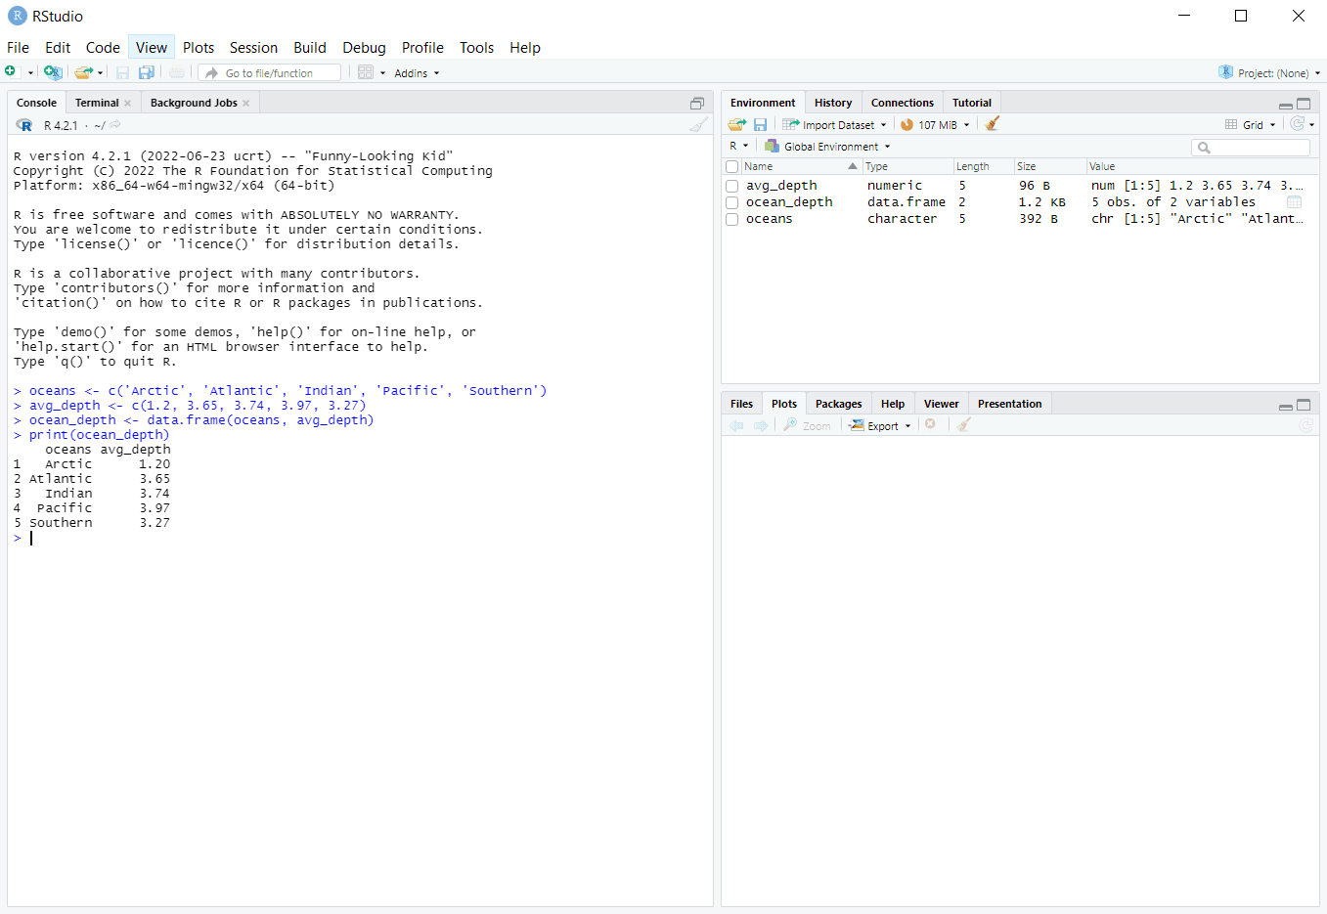Close the Background Jobs tab
The width and height of the screenshot is (1327, 914).
click(x=246, y=104)
